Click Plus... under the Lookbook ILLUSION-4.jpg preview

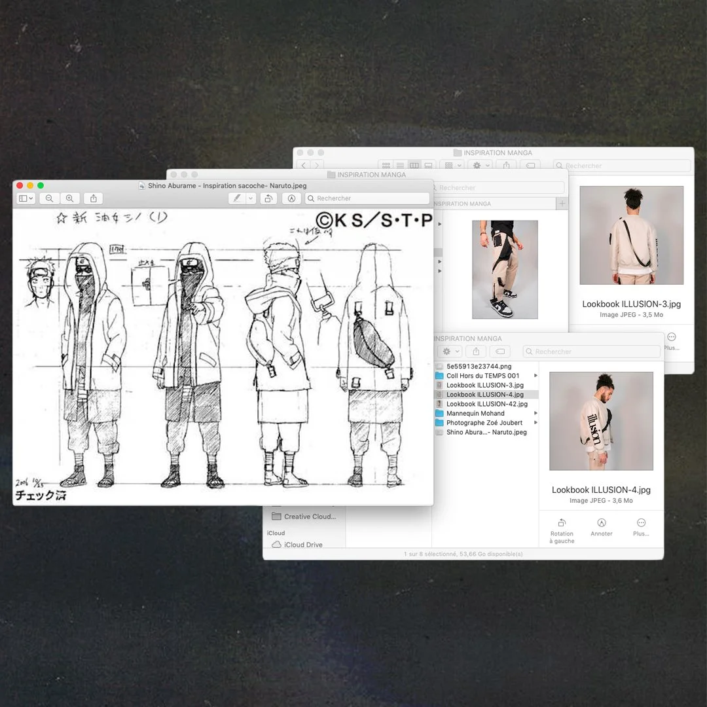641,528
